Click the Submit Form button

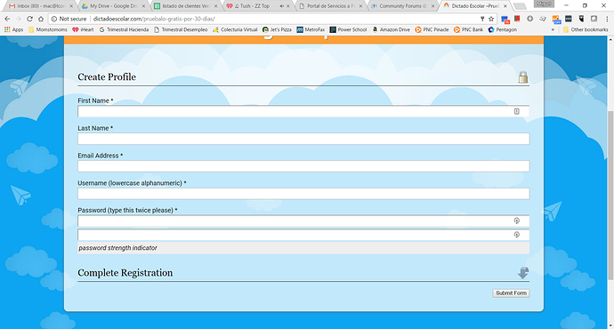tap(511, 293)
